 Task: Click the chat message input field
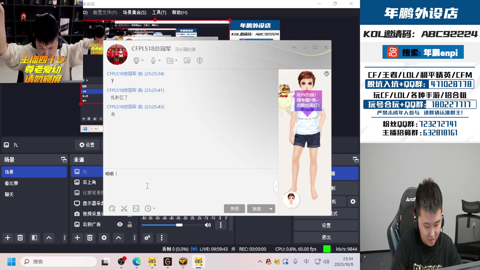coord(190,186)
